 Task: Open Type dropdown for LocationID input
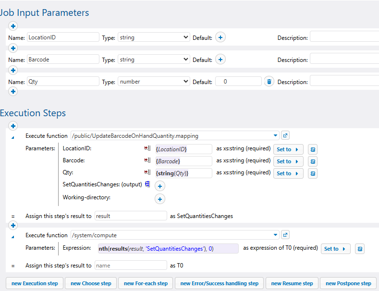[154, 37]
